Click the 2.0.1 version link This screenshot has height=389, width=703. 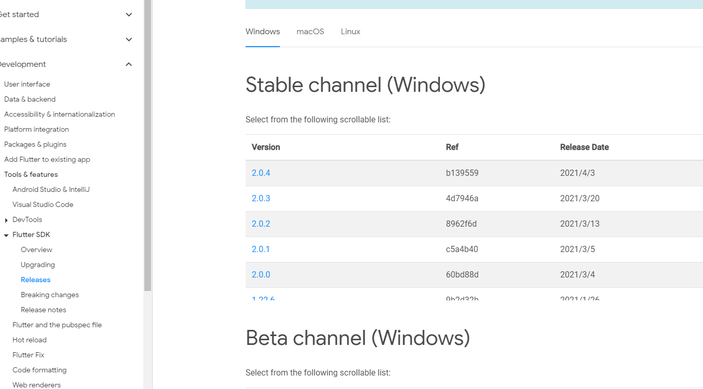[x=261, y=249]
